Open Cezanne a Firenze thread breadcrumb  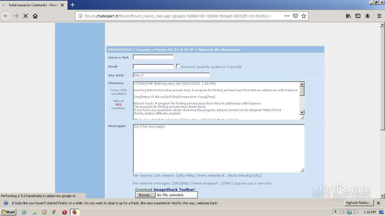pyautogui.click(x=165, y=49)
